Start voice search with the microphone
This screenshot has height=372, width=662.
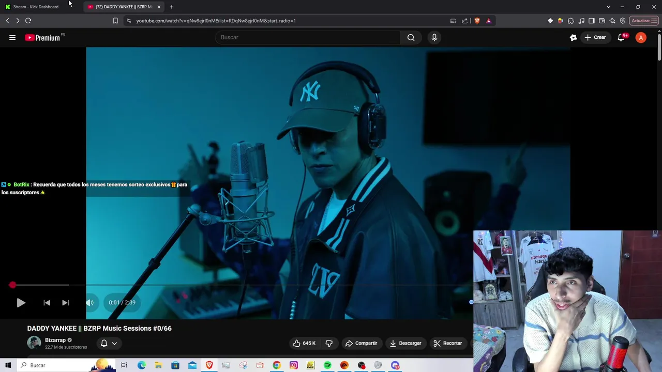click(x=434, y=37)
